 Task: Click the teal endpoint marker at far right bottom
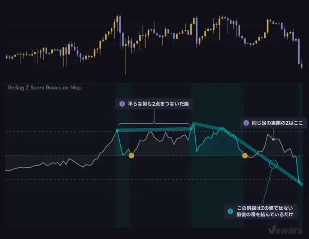point(299,181)
